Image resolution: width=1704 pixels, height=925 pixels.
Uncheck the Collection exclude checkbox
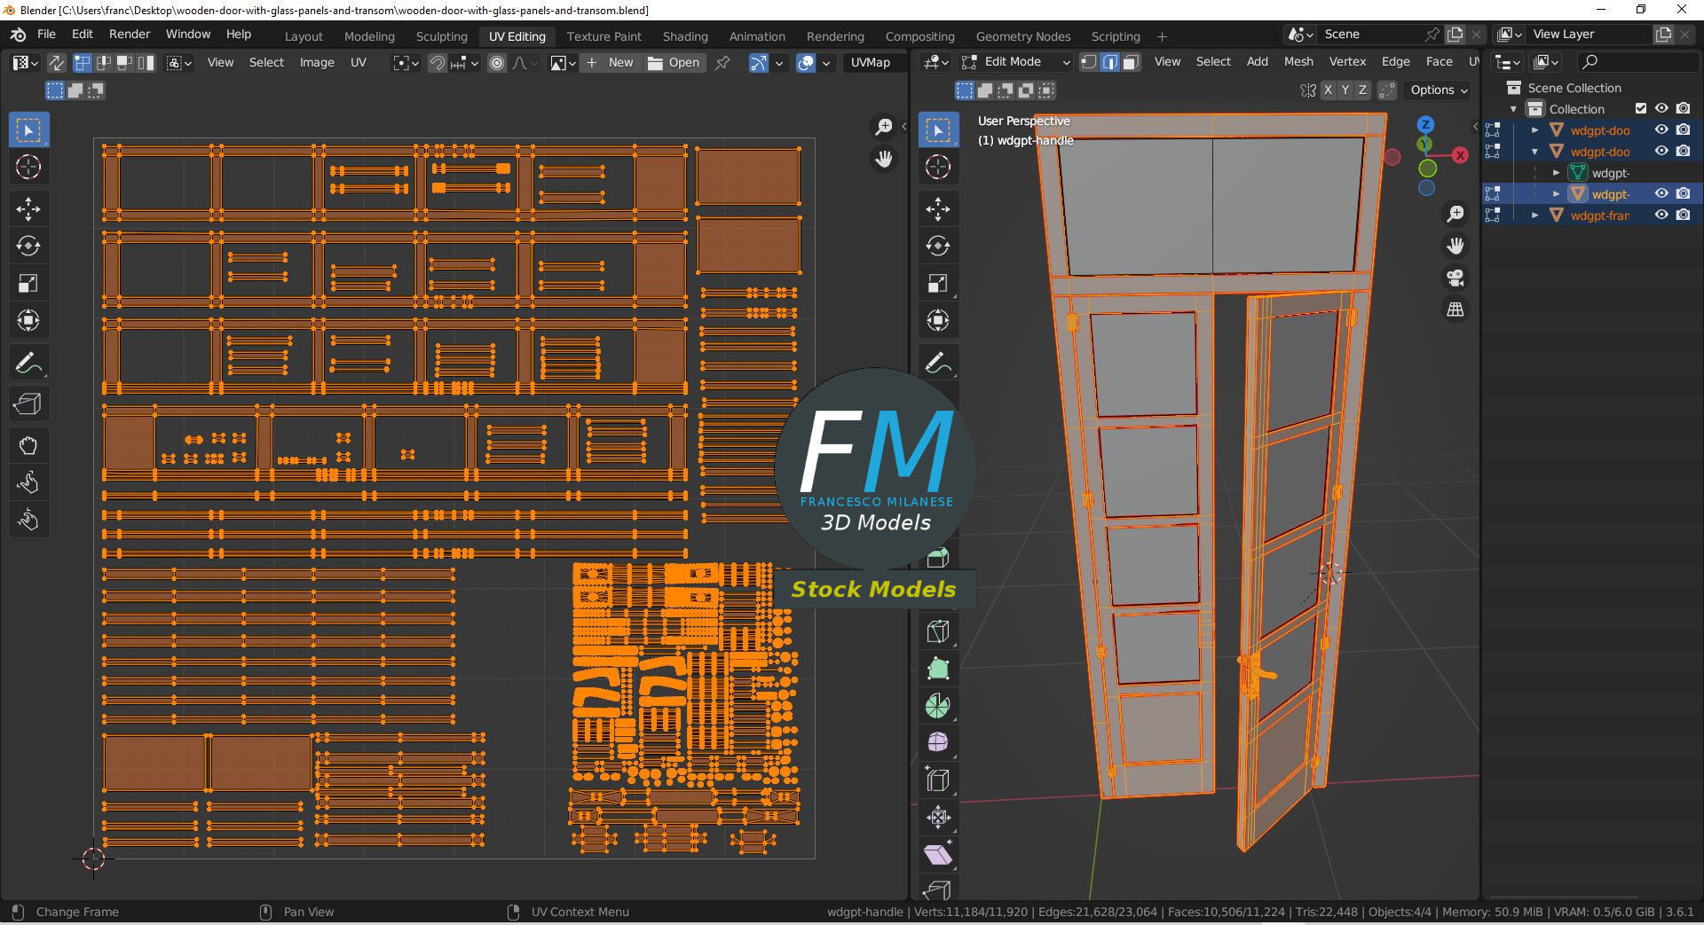pos(1640,108)
